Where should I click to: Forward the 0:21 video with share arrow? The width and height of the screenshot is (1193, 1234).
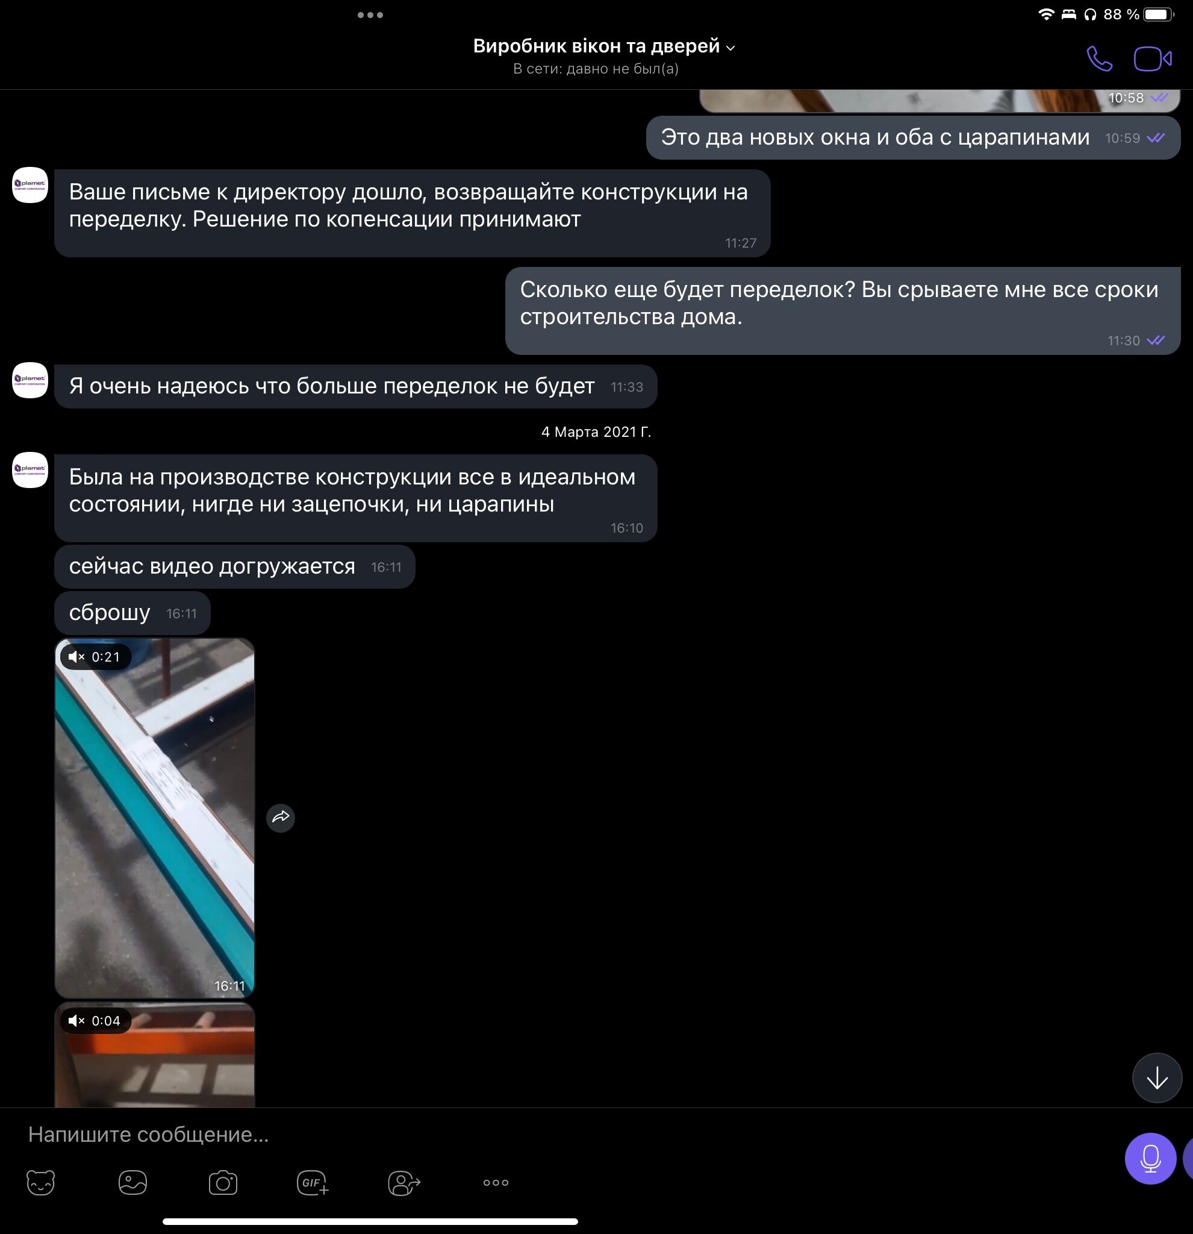click(x=281, y=817)
